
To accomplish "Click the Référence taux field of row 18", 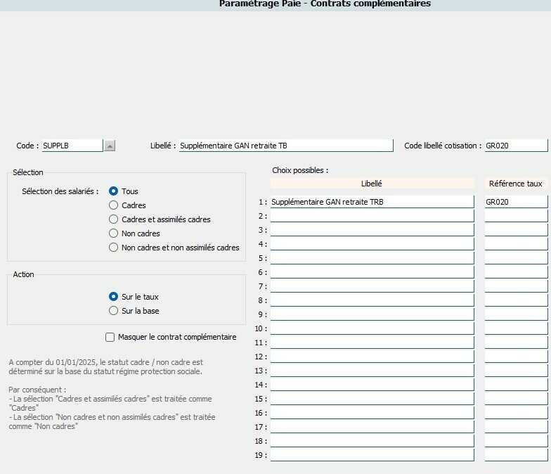I will click(516, 441).
